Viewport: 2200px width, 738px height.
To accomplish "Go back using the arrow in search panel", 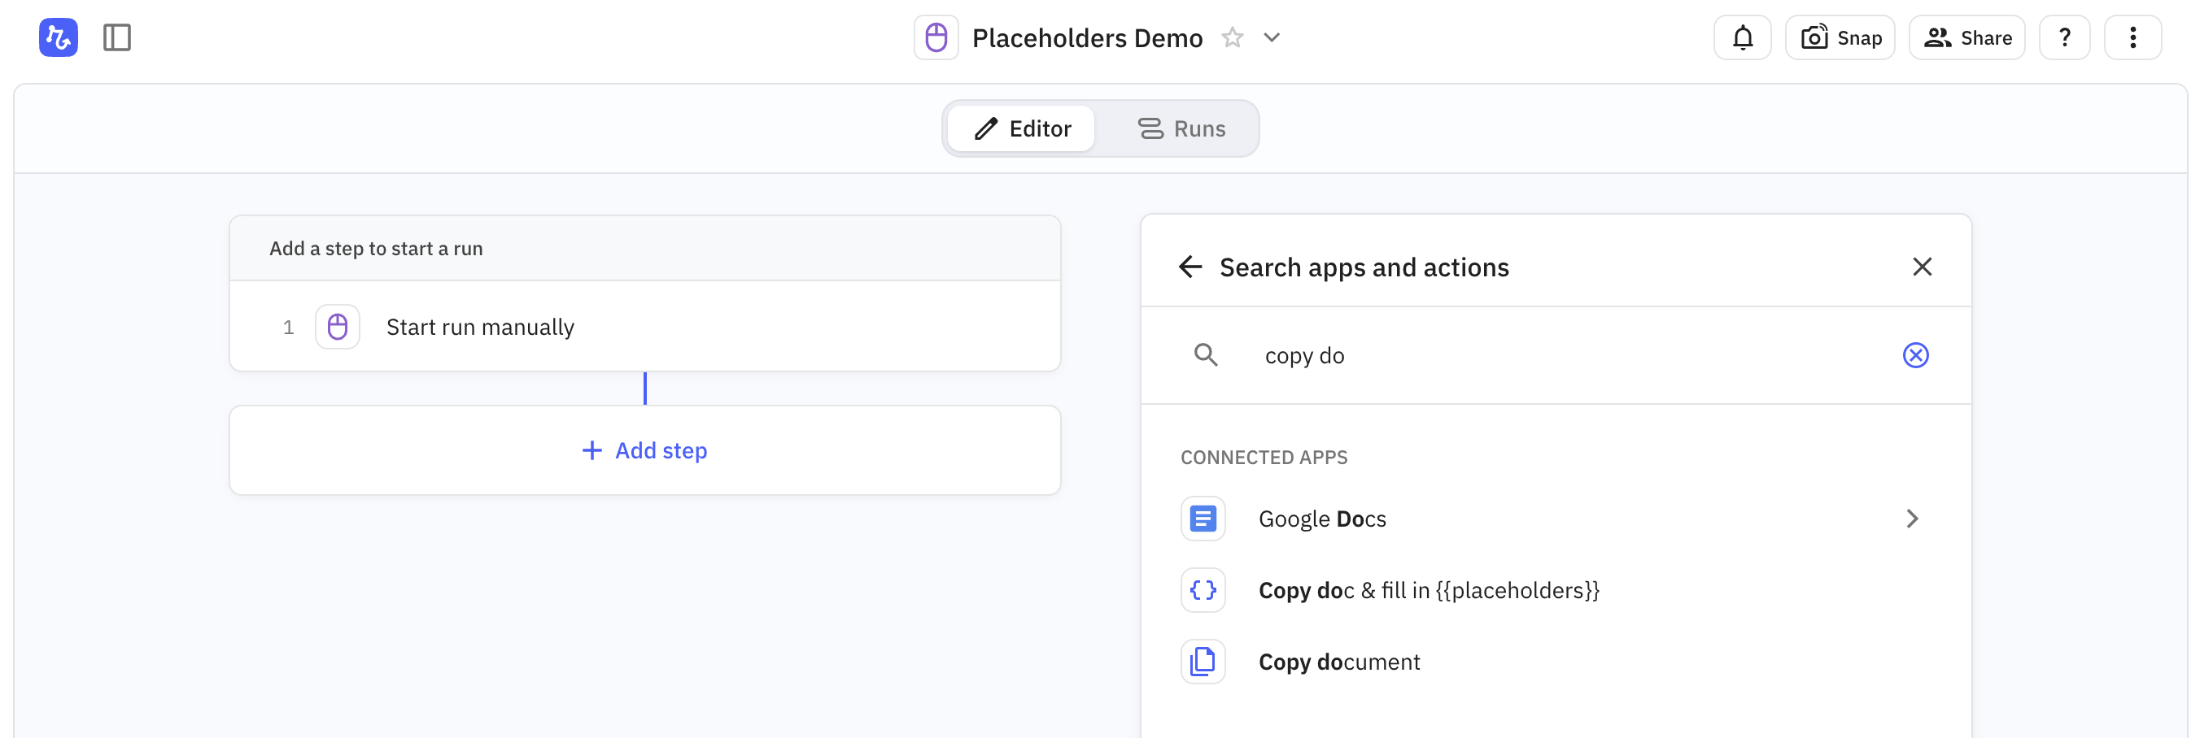I will [1189, 267].
